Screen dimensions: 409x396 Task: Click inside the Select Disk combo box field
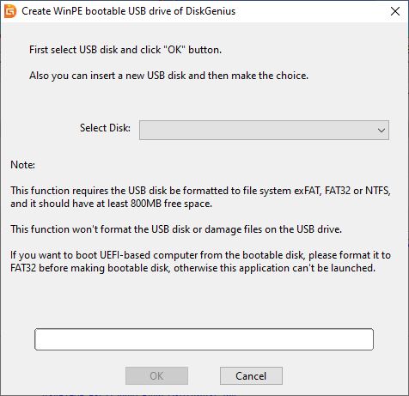click(264, 131)
